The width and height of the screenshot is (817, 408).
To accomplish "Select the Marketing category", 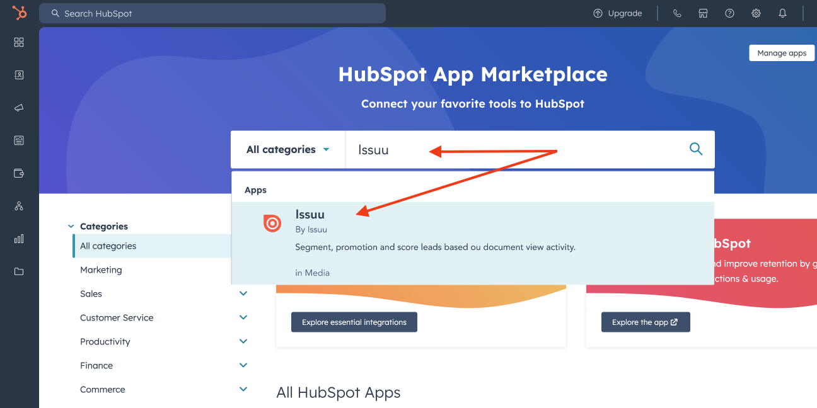I will (x=101, y=270).
